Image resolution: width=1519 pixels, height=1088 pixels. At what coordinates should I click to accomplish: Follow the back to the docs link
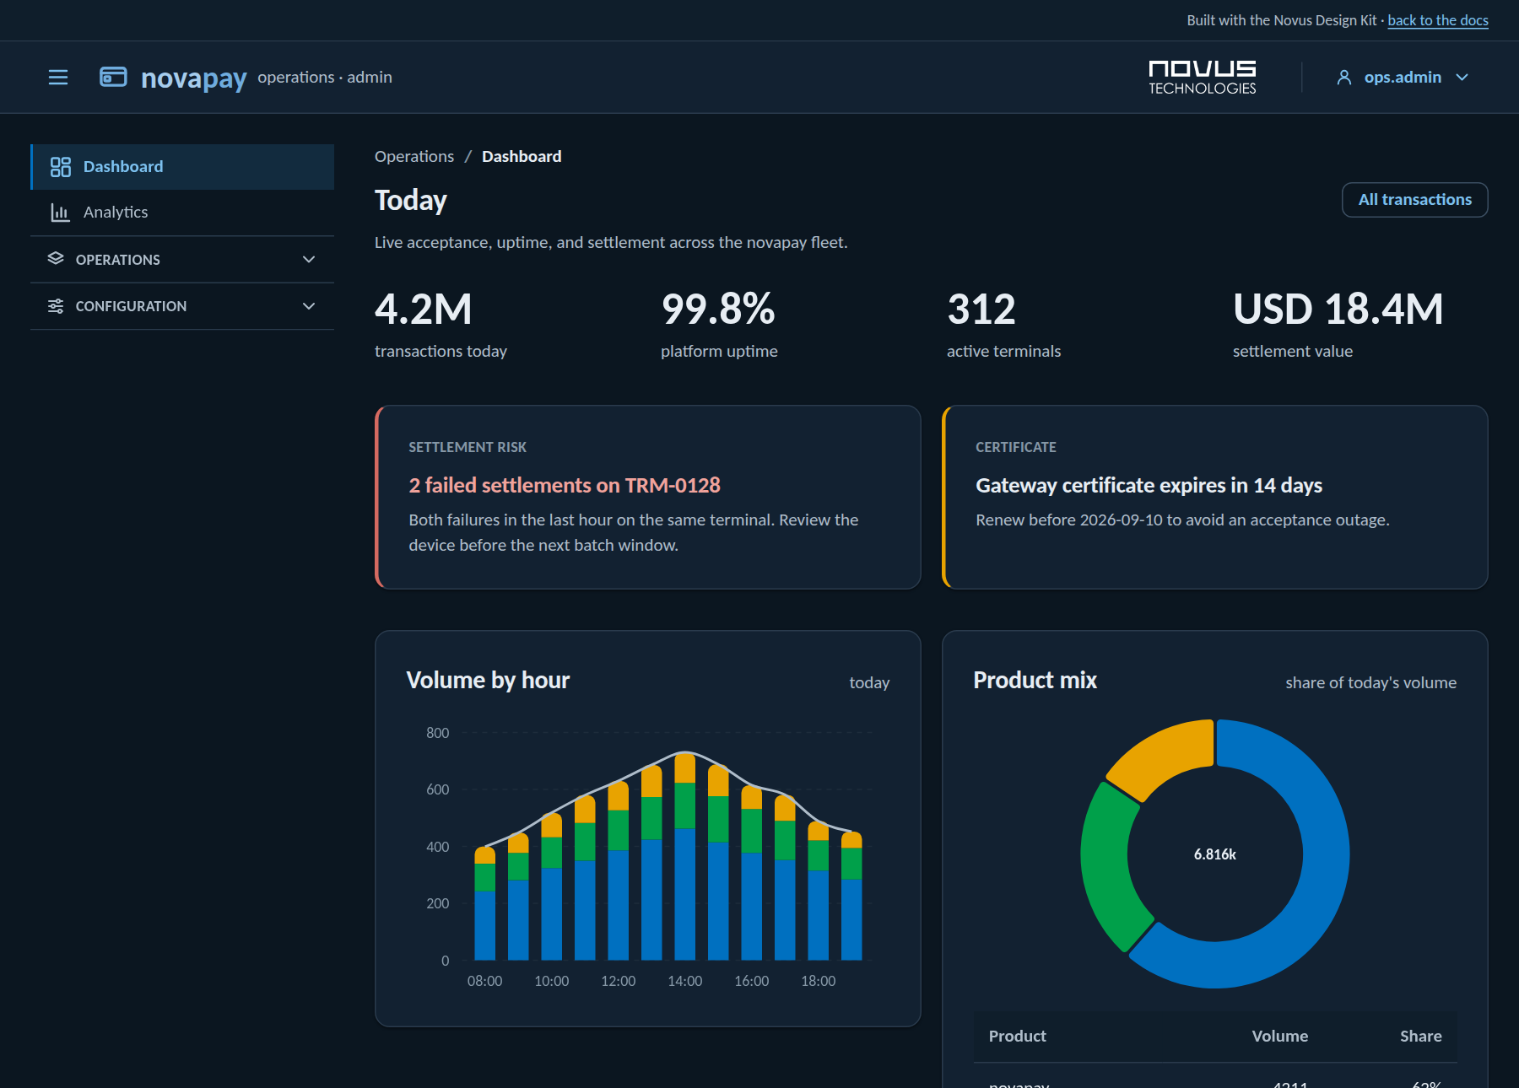coord(1438,20)
